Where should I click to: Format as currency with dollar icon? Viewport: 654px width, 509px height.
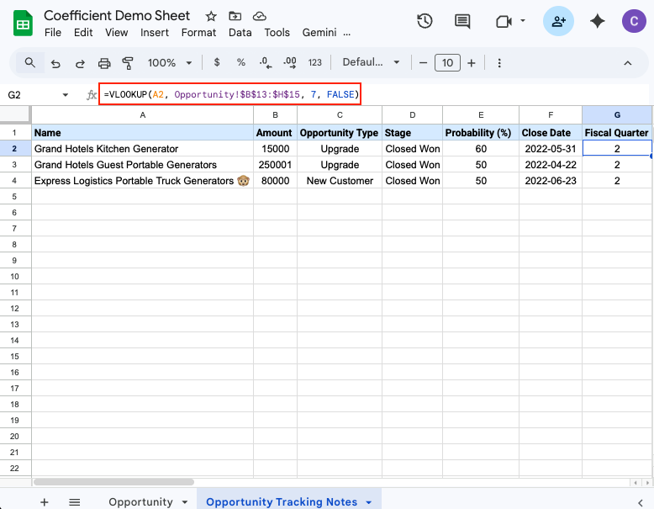pos(217,62)
